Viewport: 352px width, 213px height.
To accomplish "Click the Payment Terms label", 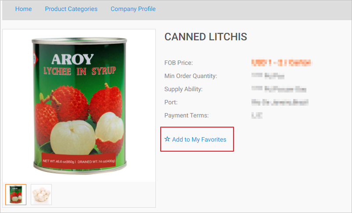I will click(x=187, y=116).
